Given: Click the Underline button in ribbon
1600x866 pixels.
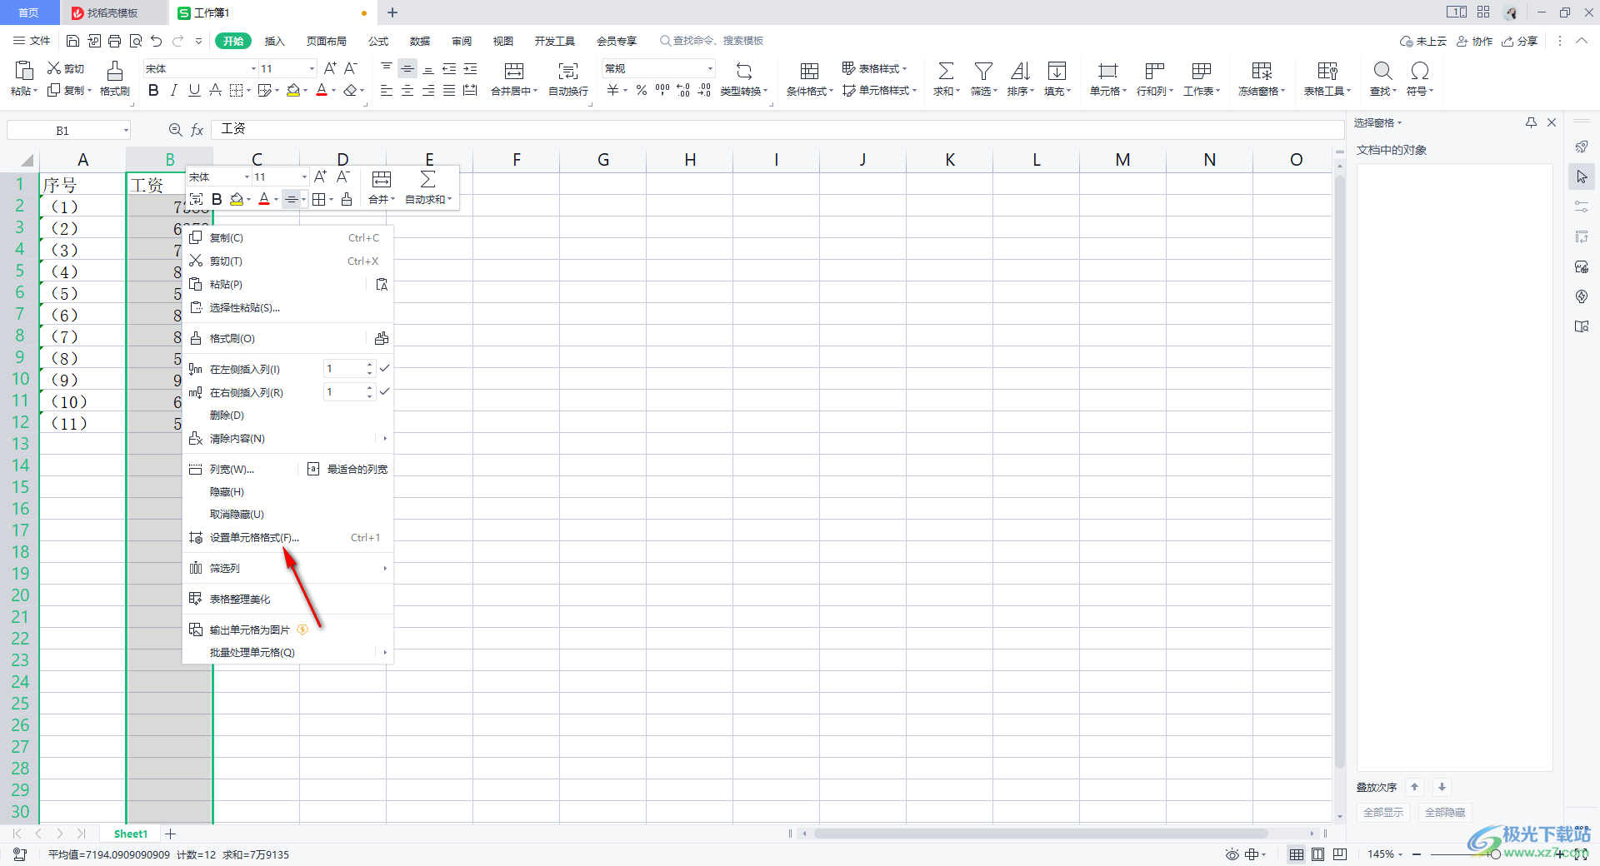Looking at the screenshot, I should (194, 90).
